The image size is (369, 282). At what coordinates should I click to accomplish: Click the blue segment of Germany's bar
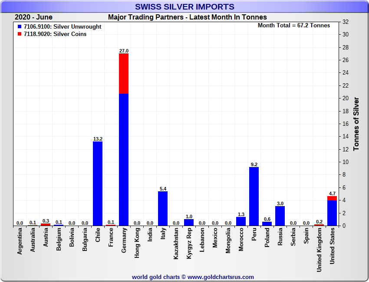tap(124, 159)
